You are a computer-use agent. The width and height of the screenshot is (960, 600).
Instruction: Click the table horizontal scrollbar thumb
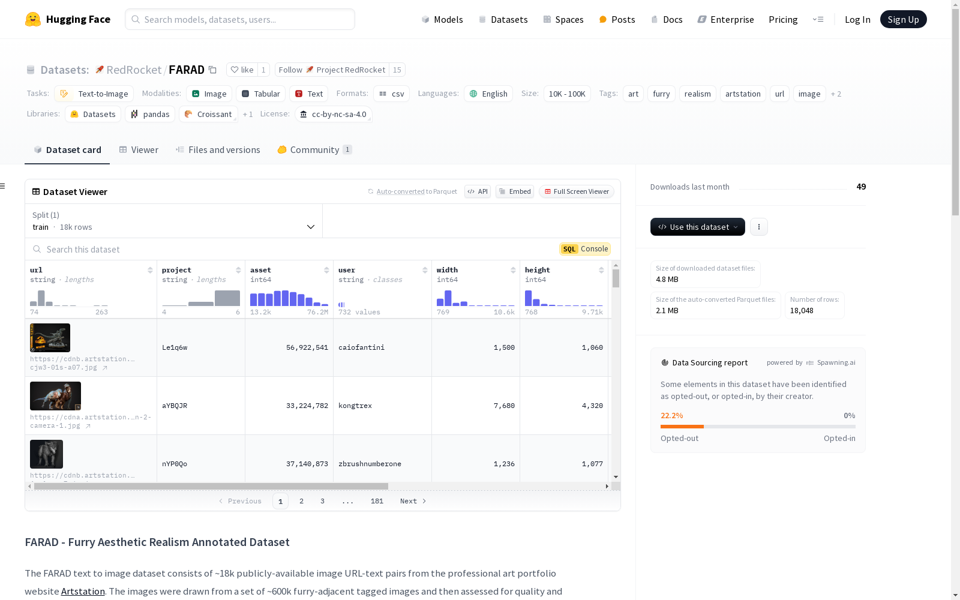[x=211, y=486]
